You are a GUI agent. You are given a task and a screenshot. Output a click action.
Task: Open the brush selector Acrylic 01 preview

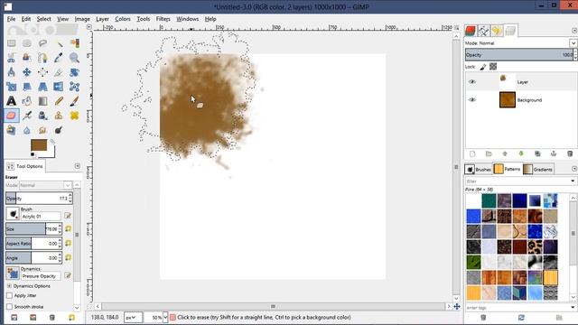point(13,214)
